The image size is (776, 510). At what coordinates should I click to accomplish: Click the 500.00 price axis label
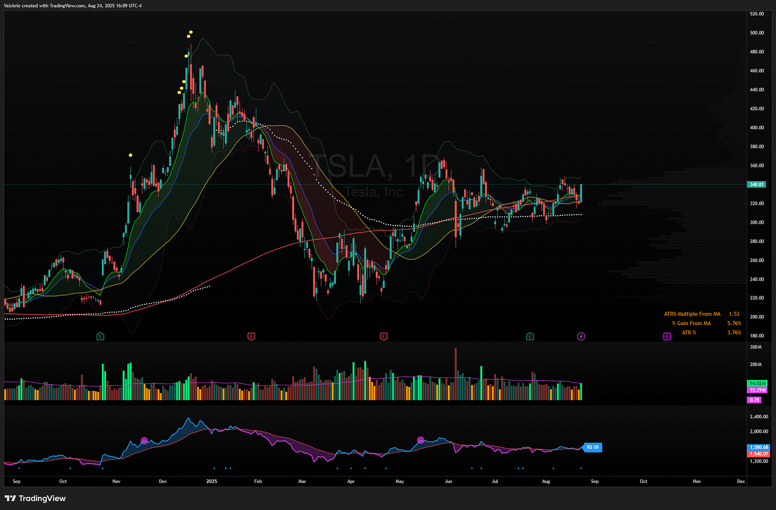(757, 33)
